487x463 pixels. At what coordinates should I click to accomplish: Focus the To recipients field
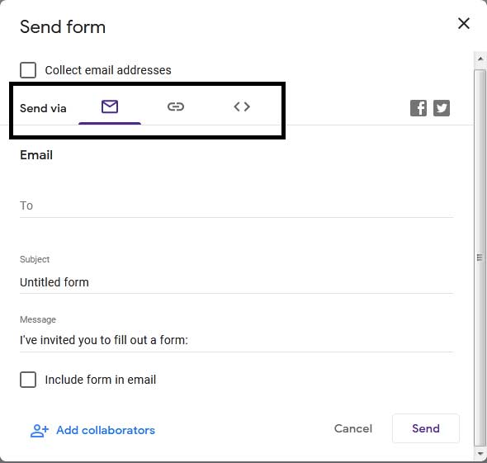point(237,206)
